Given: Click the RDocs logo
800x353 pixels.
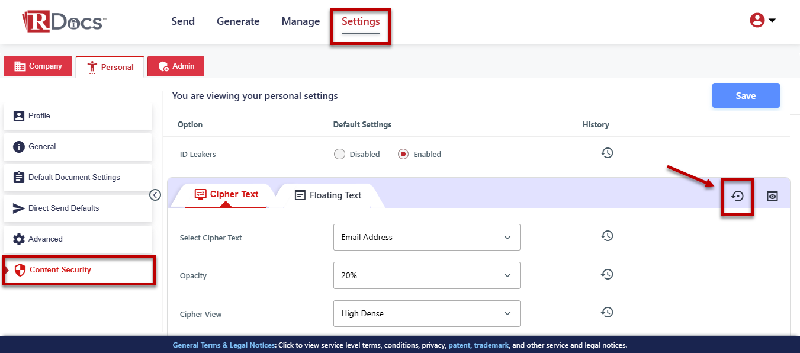Looking at the screenshot, I should click(64, 22).
